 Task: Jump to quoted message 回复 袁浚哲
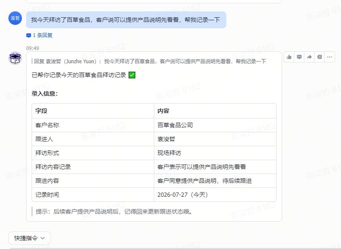149,62
